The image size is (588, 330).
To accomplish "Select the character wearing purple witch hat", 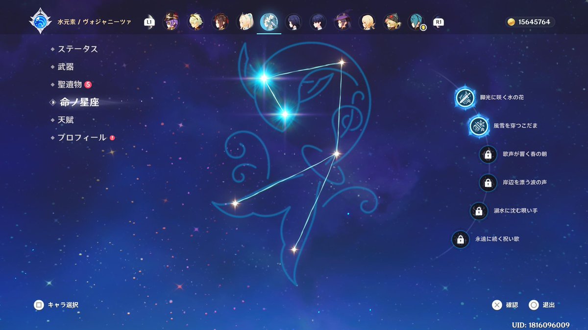I will [343, 22].
